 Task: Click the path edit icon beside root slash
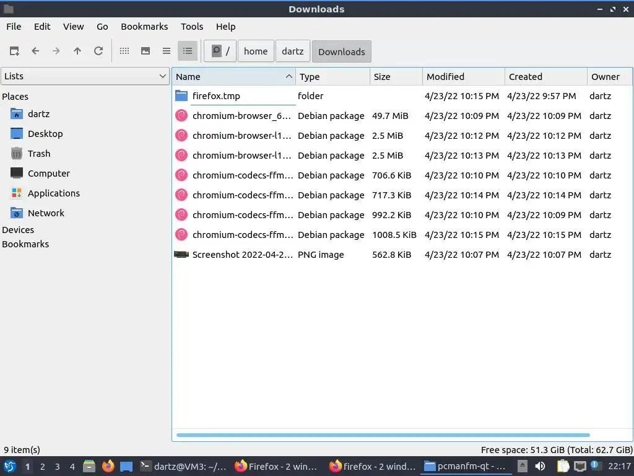click(216, 51)
